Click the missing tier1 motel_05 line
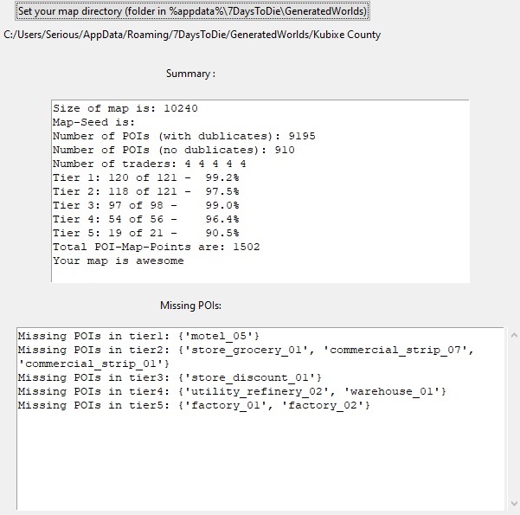Screen dimensions: 520x515 (138, 336)
